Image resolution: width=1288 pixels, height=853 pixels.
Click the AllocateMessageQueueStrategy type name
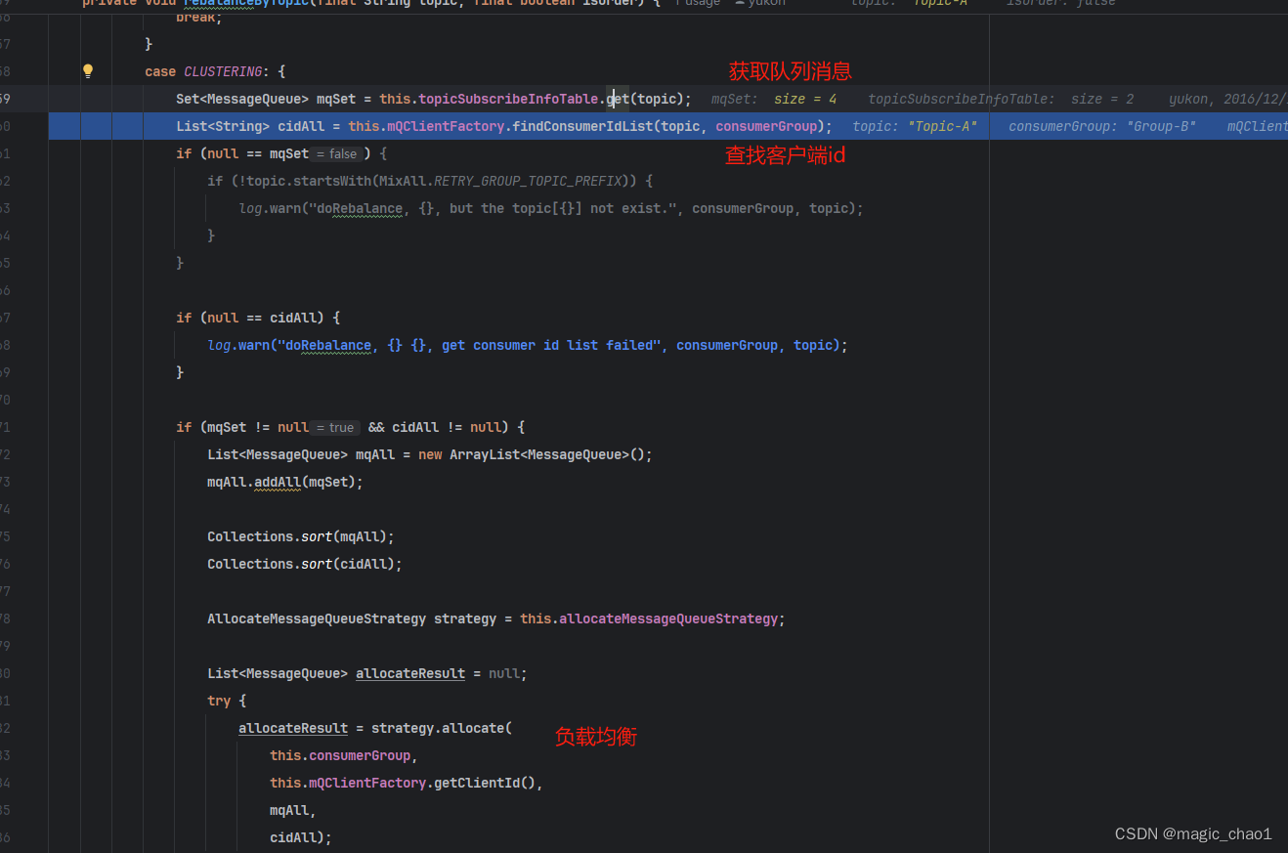tap(317, 618)
